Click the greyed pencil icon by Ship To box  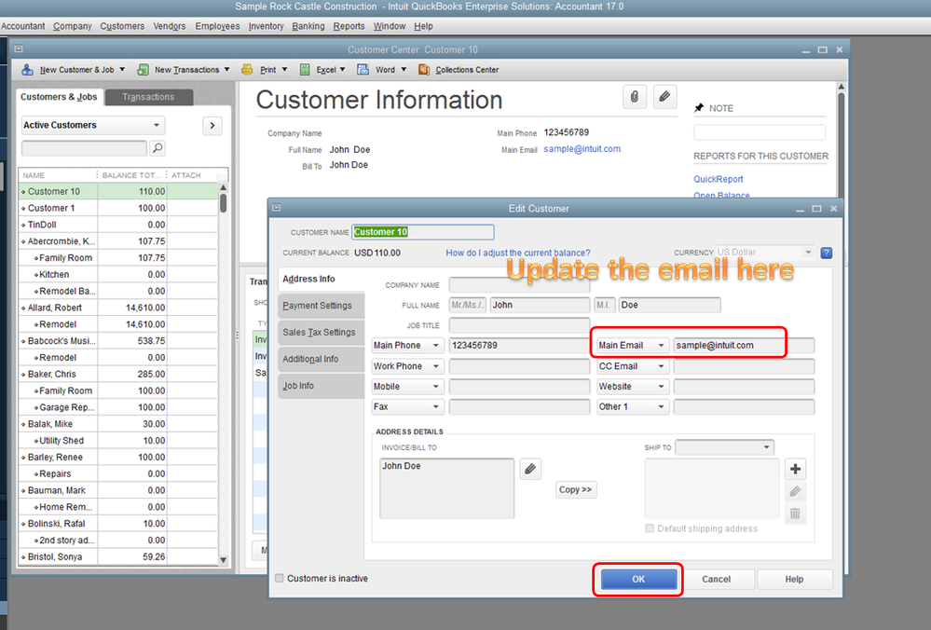point(795,492)
